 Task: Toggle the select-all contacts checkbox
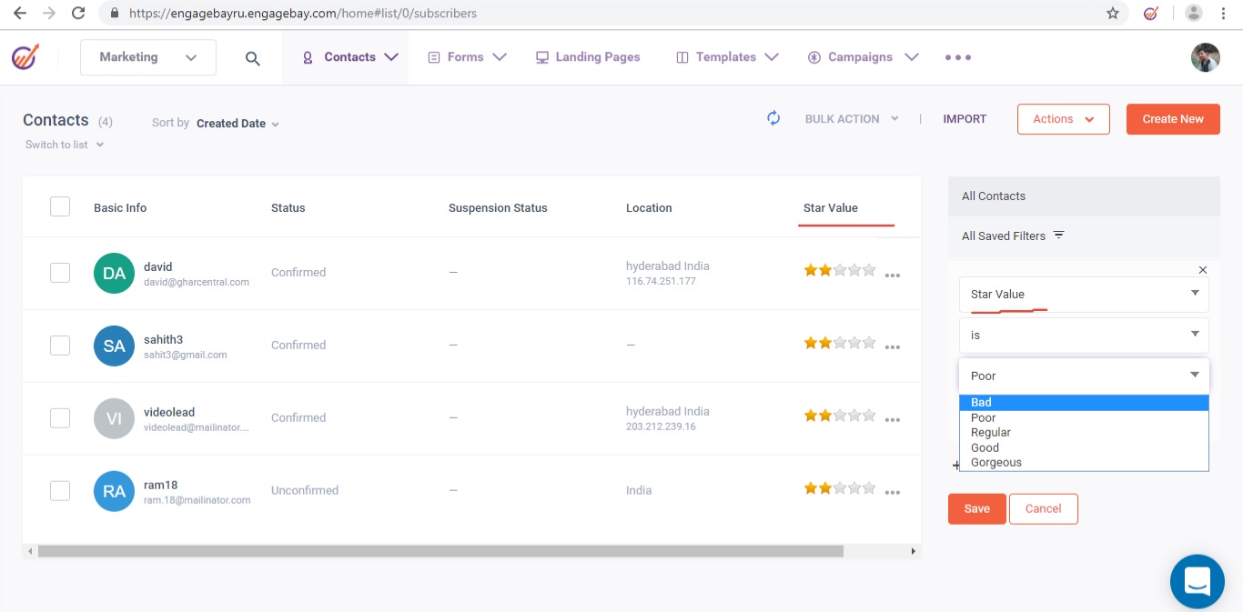60,206
